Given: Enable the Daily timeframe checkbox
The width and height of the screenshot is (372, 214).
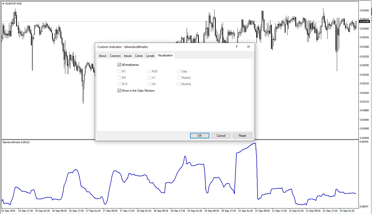Looking at the screenshot, I should (x=179, y=71).
